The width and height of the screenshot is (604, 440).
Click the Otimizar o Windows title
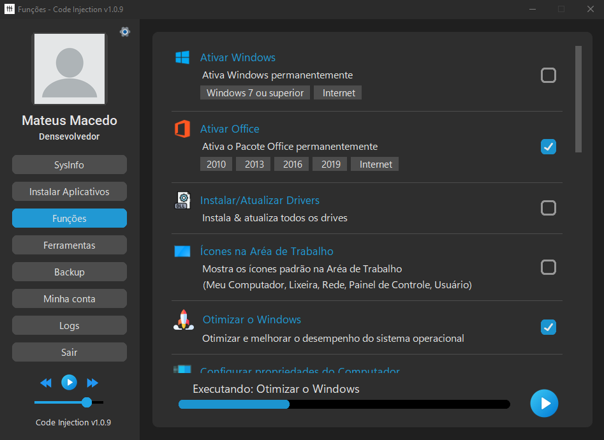click(252, 319)
